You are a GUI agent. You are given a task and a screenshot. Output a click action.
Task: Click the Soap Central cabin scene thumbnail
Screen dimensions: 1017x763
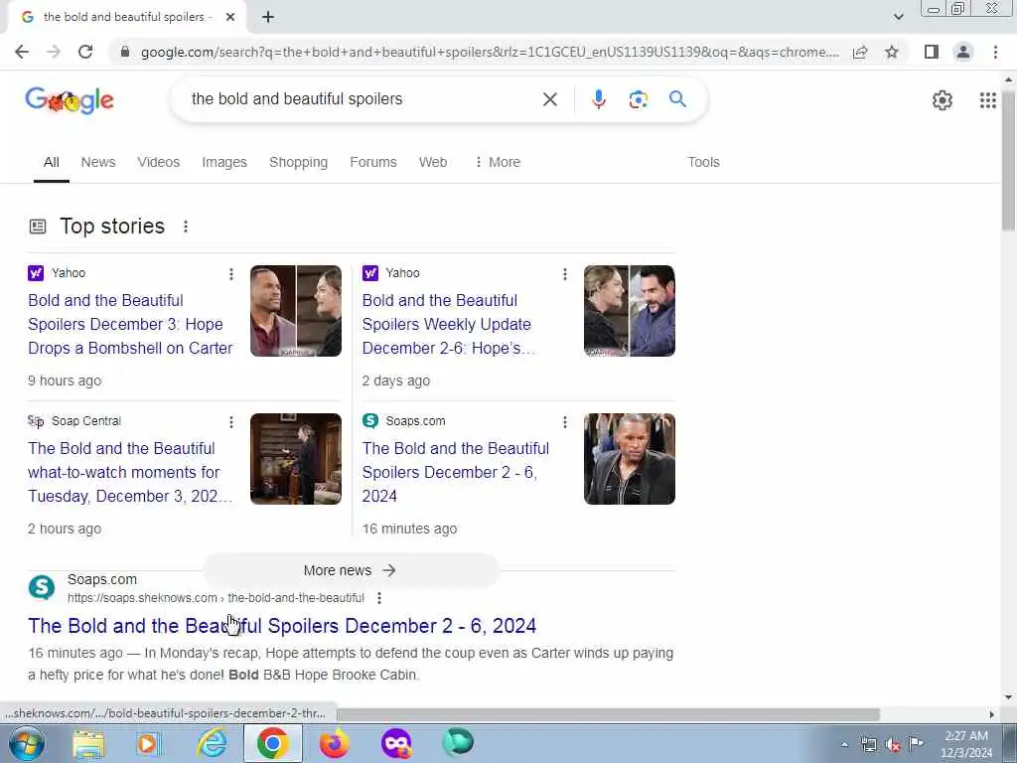296,459
